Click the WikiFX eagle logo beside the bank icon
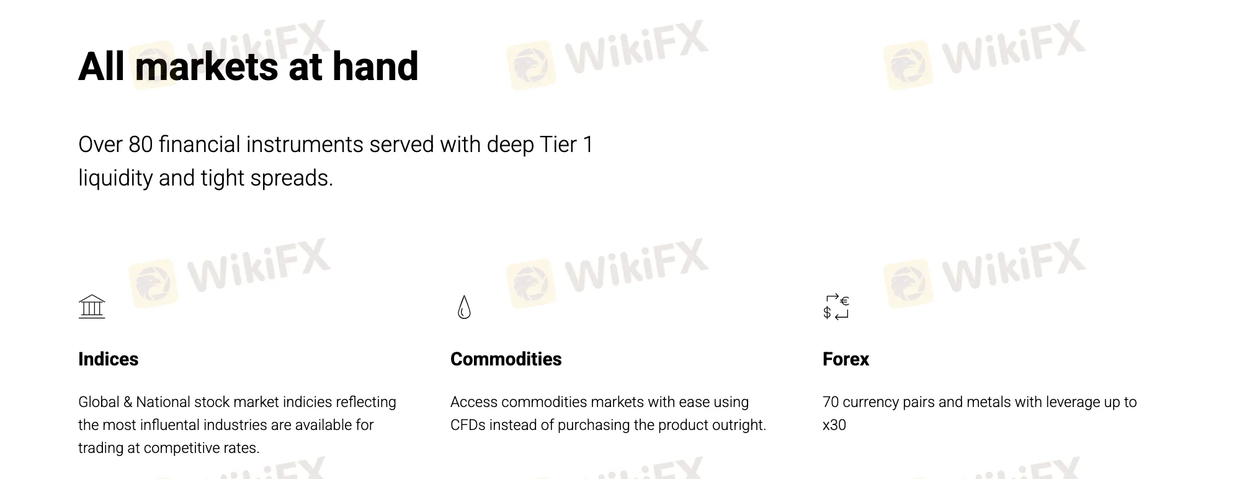 (153, 284)
